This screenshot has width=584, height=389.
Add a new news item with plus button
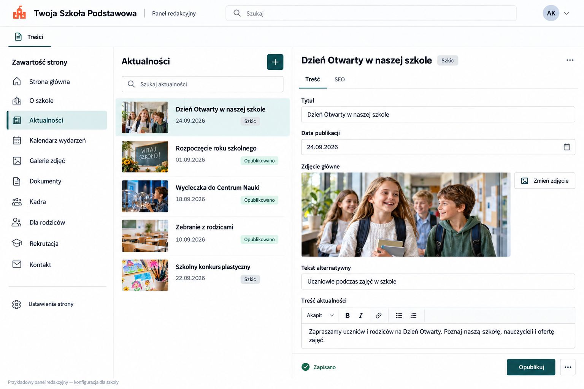275,62
